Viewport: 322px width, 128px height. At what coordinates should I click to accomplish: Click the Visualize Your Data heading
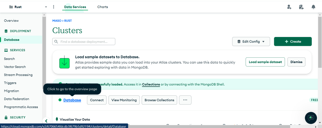(x=75, y=120)
